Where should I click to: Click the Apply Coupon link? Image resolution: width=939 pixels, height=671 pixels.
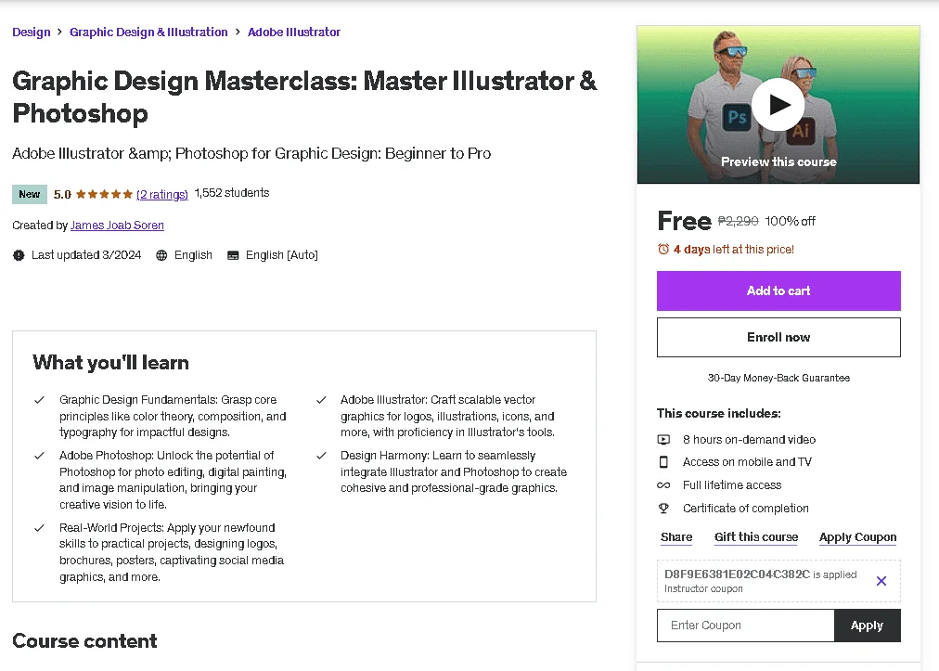857,536
